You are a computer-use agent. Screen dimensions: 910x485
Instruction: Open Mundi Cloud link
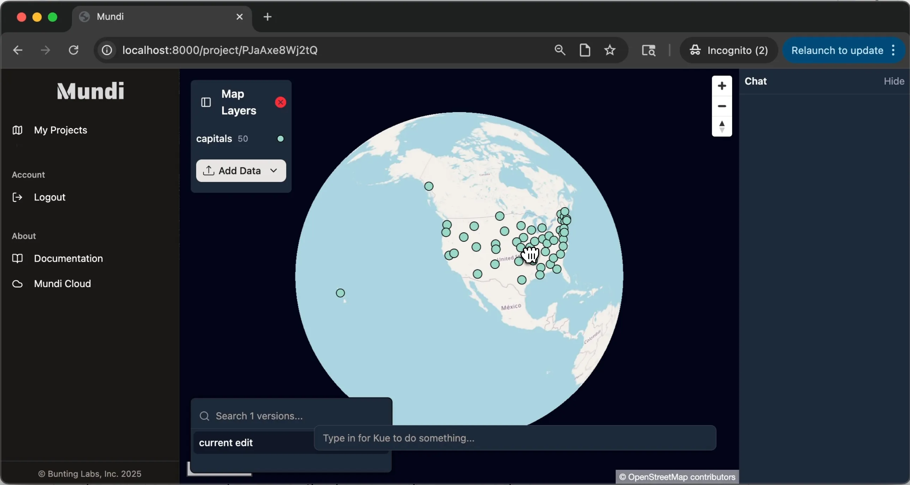pos(62,284)
